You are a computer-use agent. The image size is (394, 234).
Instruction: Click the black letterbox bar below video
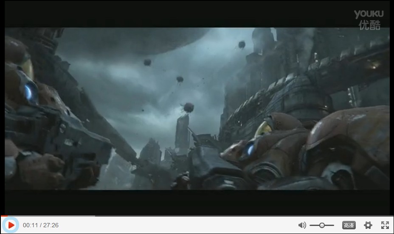tap(197, 202)
